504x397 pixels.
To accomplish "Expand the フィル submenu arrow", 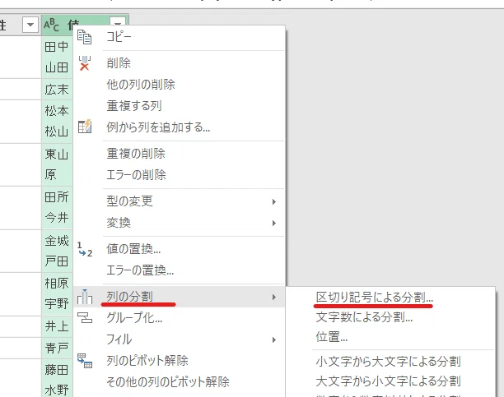I will tap(274, 339).
